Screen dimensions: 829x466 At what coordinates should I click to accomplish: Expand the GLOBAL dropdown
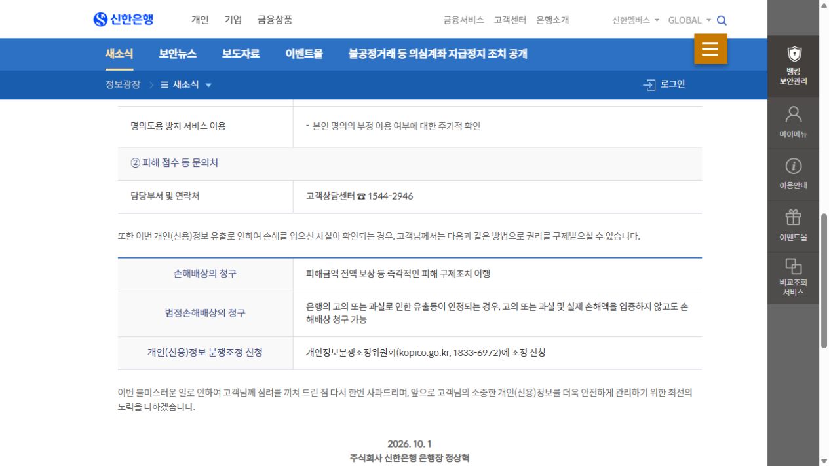coord(689,20)
